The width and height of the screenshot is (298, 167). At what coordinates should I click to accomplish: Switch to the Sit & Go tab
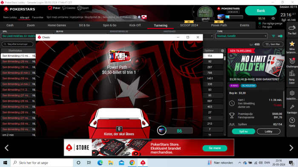click(84, 25)
